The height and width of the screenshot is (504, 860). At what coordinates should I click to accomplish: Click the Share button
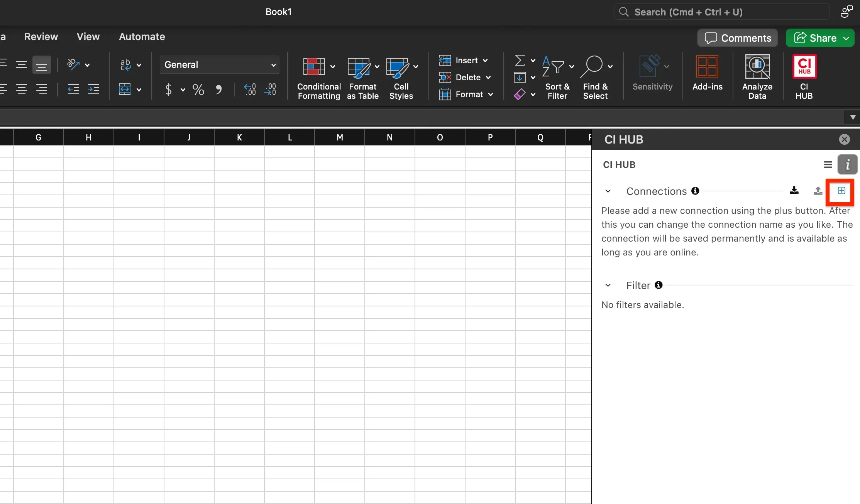[815, 38]
